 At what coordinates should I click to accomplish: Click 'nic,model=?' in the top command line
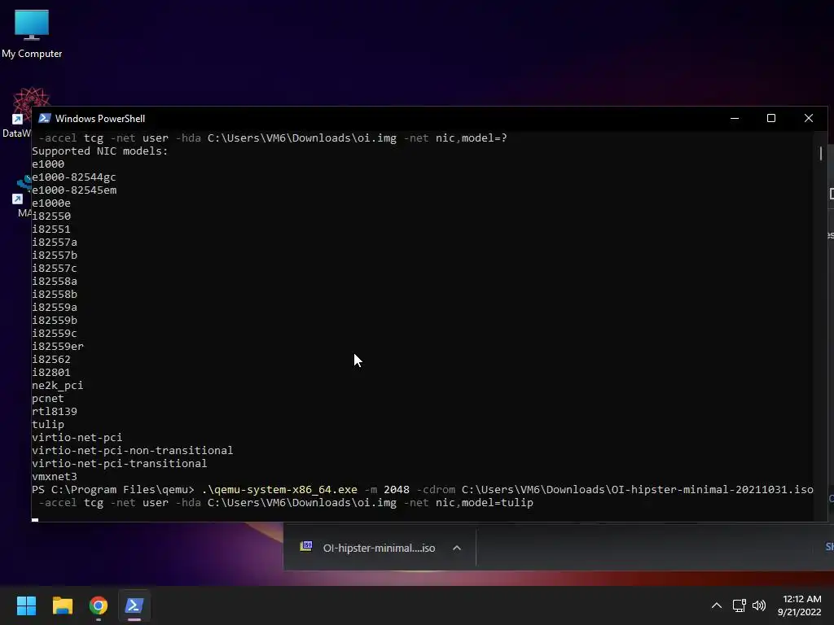472,138
